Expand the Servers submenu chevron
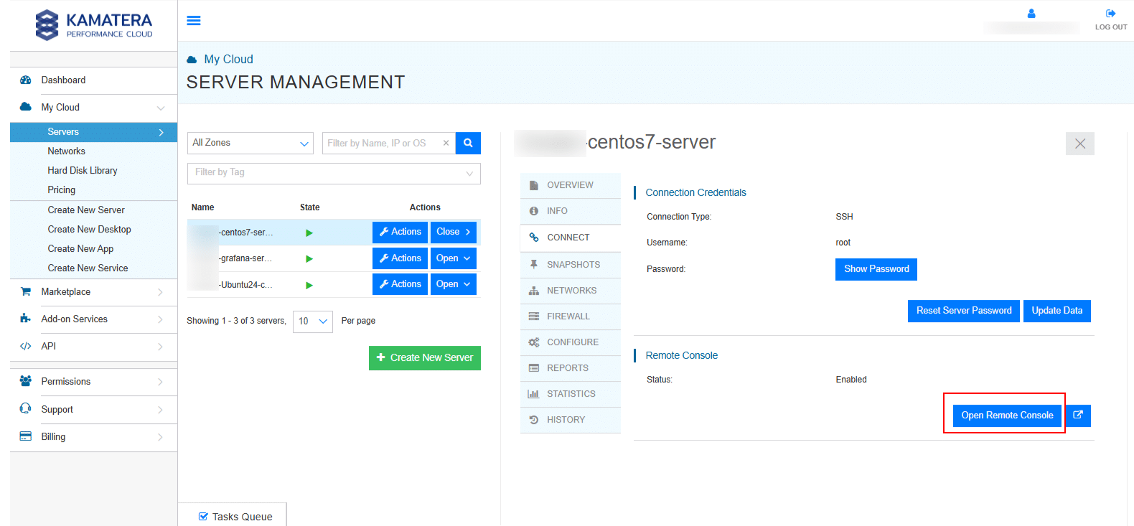Viewport: 1134px width, 526px height. coord(161,132)
